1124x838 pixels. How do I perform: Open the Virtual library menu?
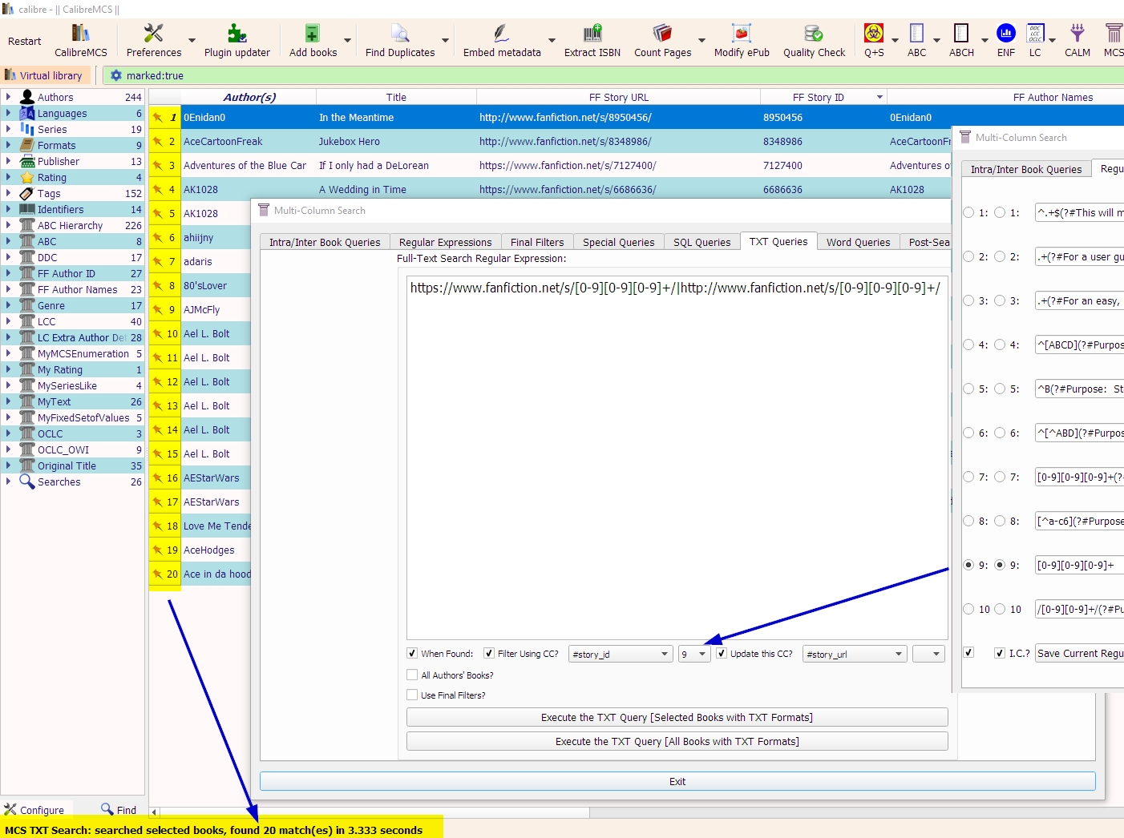point(44,75)
